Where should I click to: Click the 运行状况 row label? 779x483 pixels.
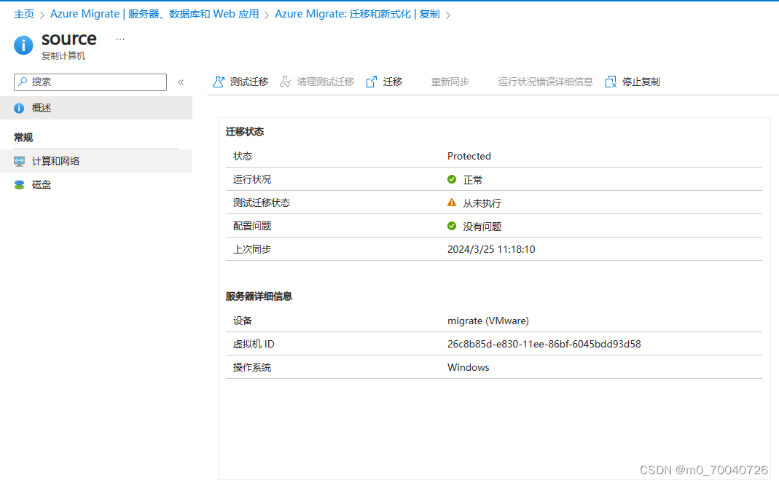[252, 179]
